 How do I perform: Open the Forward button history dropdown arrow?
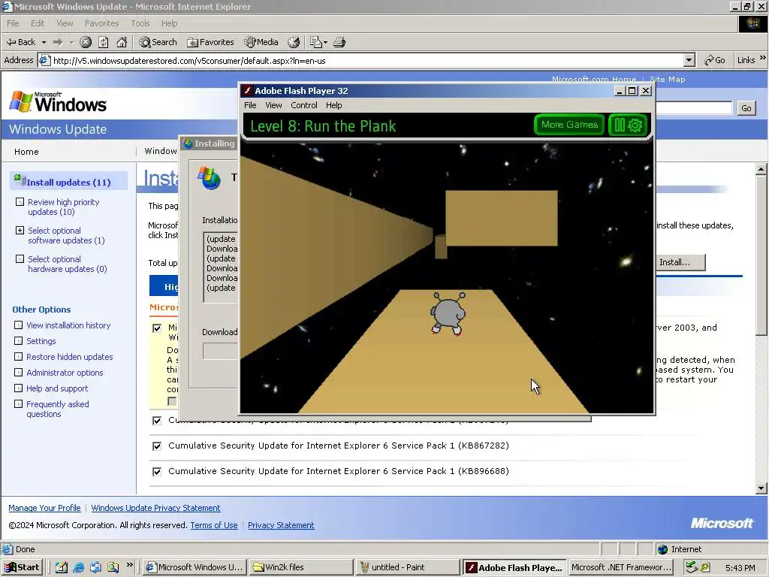click(71, 42)
